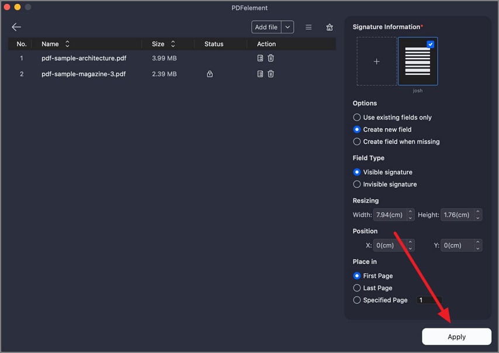This screenshot has width=499, height=353.
Task: Adjust the Width stepper arrows
Action: point(410,215)
